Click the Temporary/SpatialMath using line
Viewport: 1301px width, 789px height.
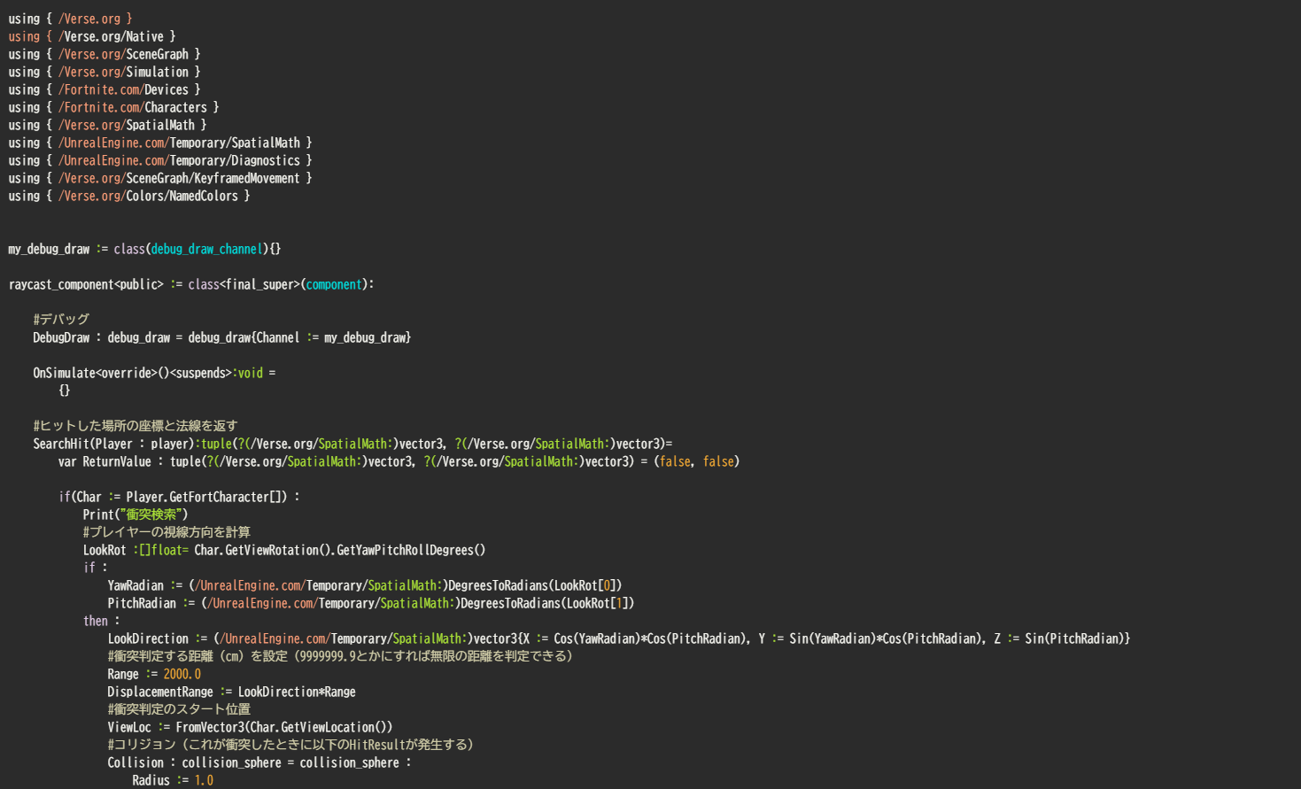160,143
